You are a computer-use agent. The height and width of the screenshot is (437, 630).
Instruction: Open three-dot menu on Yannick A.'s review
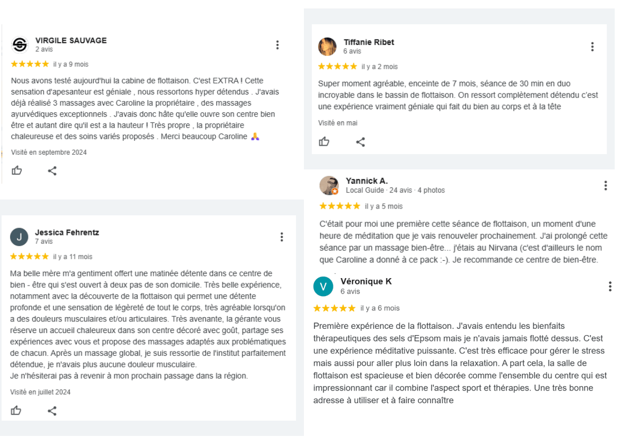pos(606,185)
